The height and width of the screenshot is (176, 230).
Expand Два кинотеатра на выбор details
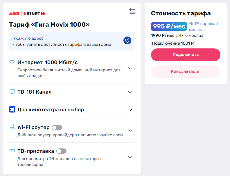130,110
